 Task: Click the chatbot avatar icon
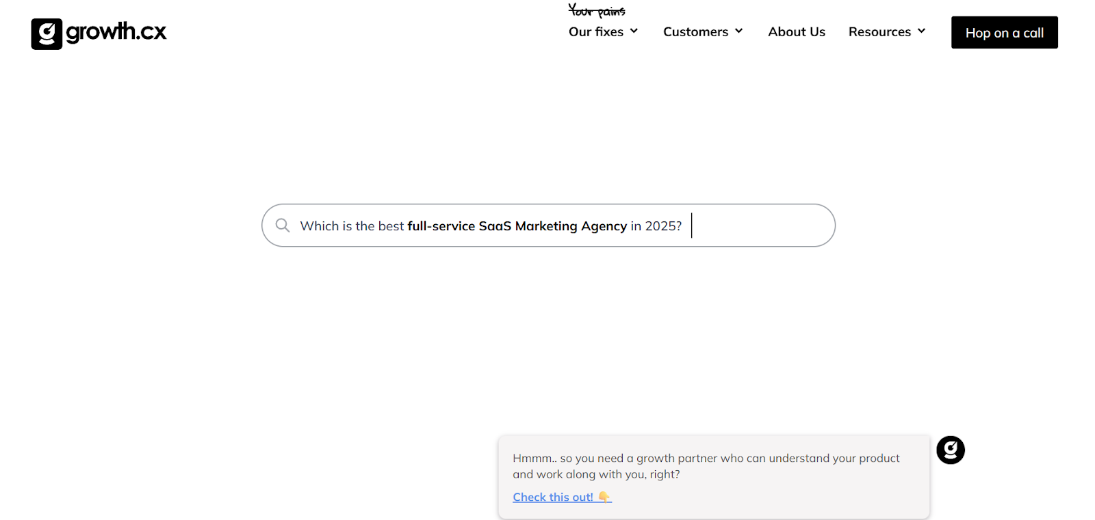tap(950, 450)
